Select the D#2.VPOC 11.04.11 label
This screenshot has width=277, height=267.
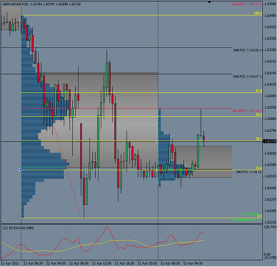pyautogui.click(x=247, y=4)
